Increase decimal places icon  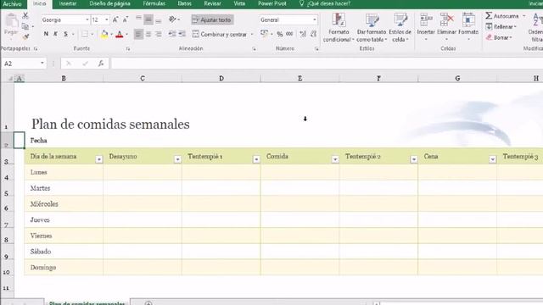coord(303,34)
